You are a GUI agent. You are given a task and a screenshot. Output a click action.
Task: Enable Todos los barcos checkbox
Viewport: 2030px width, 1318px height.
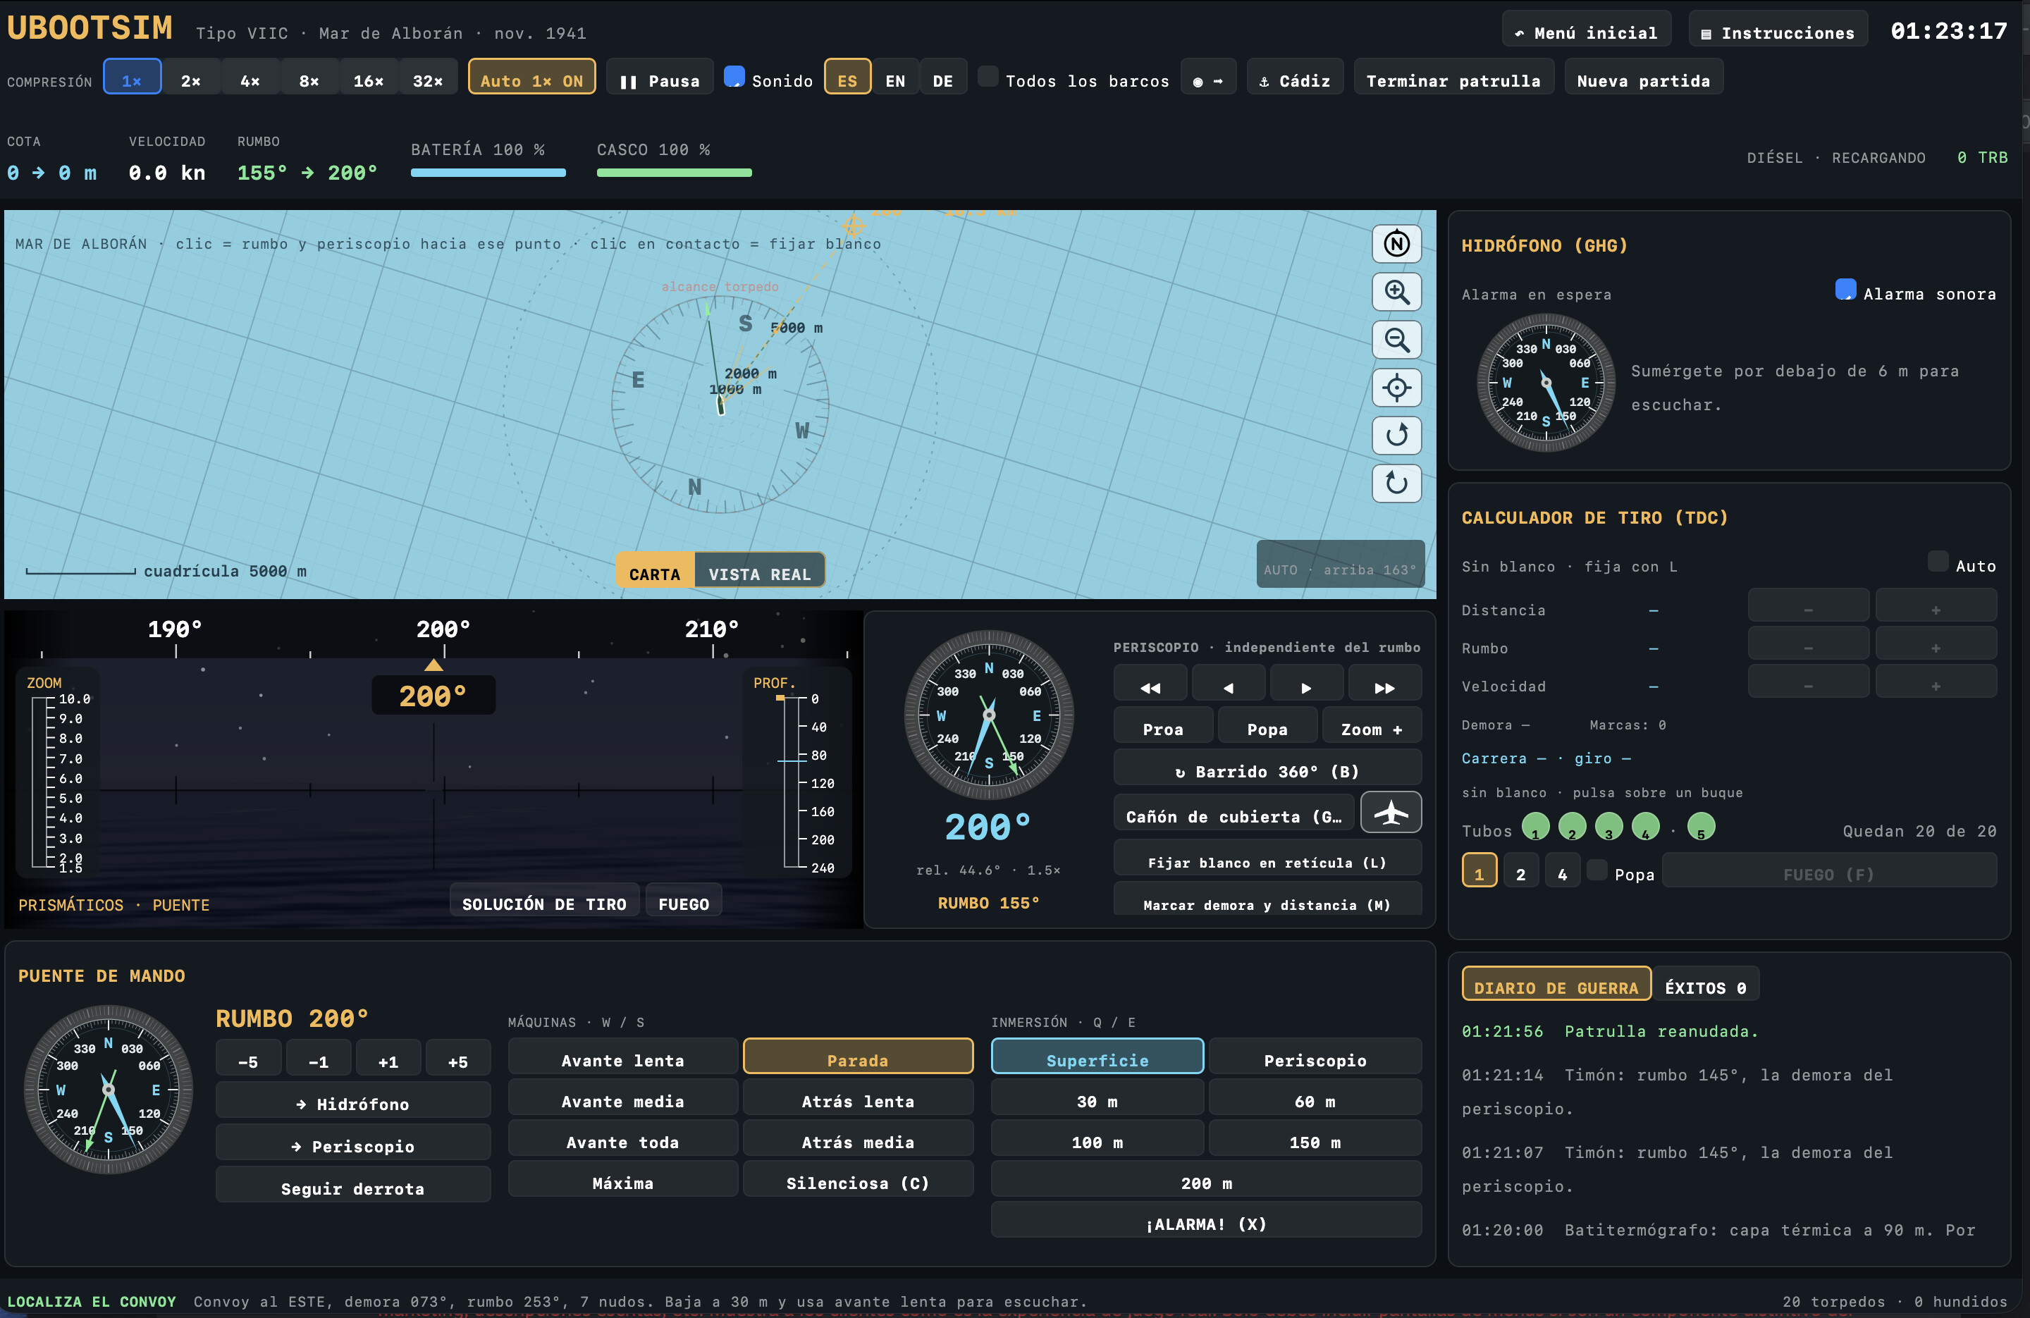(x=988, y=77)
